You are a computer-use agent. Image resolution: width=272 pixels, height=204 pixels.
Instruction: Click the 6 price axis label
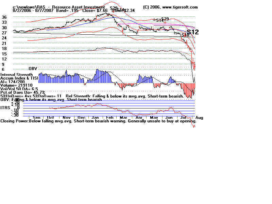point(3,69)
